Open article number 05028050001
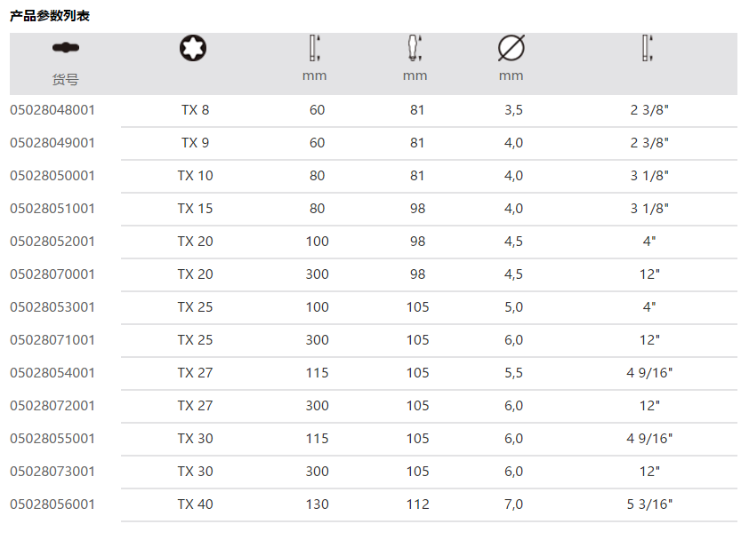Viewport: 749px width, 548px height. coord(52,176)
